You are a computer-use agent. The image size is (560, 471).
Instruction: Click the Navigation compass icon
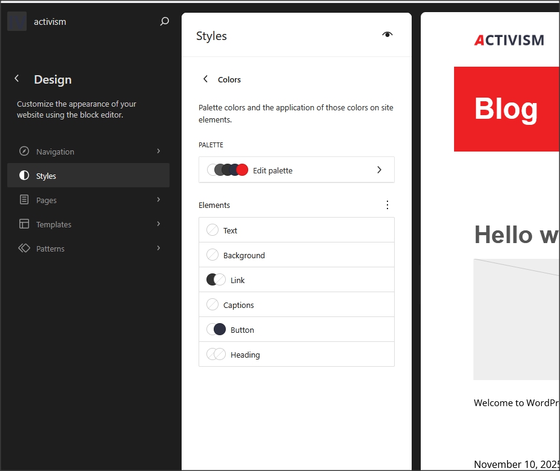24,152
